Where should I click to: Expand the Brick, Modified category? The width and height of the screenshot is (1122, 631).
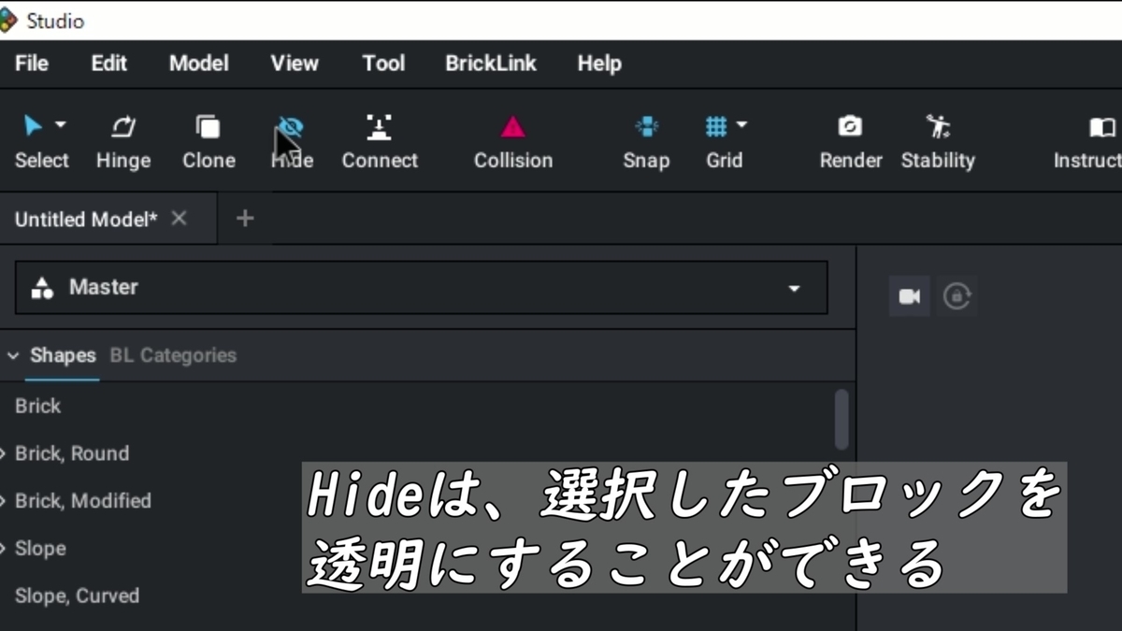click(4, 502)
